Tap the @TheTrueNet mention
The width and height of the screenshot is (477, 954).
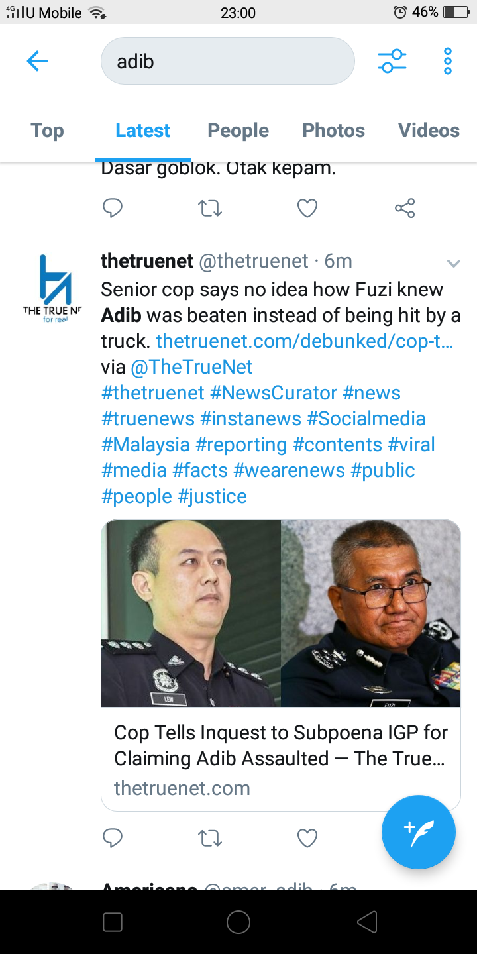point(192,367)
